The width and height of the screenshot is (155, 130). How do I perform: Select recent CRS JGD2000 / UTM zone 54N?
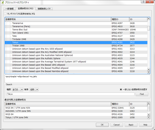pyautogui.click(x=76, y=111)
